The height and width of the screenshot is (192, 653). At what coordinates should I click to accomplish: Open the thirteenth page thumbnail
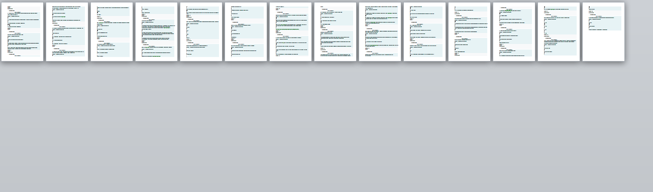click(559, 31)
